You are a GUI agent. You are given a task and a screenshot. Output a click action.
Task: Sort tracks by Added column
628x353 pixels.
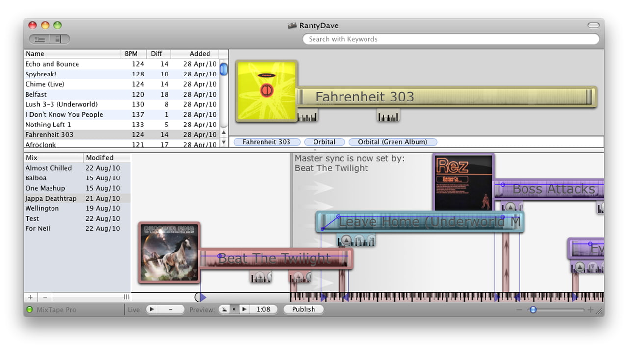[195, 54]
